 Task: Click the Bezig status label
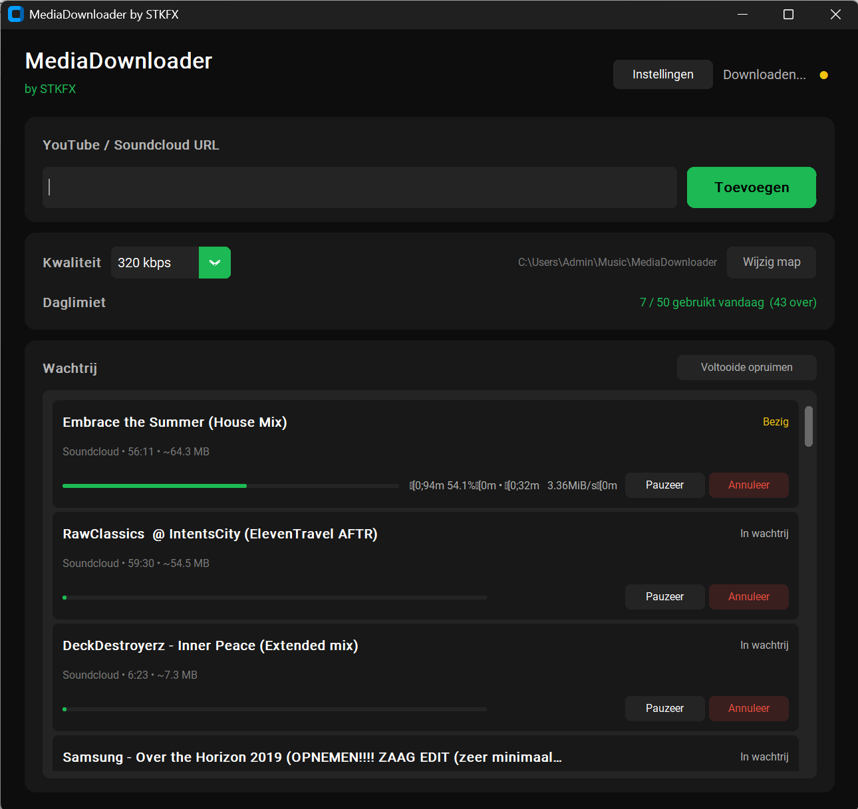(x=776, y=422)
